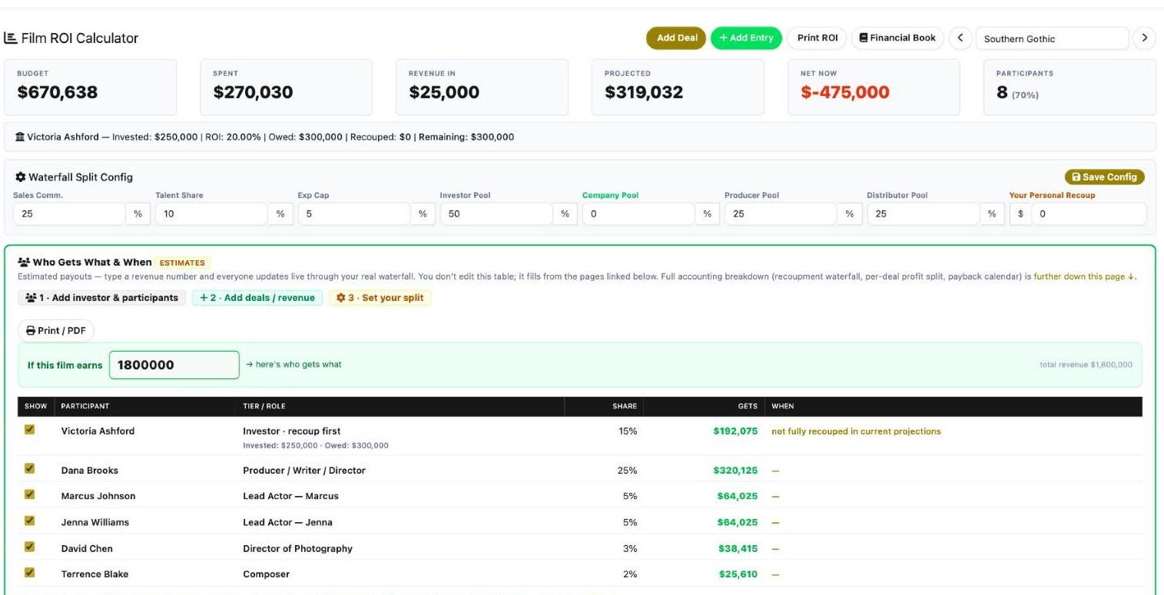Uncheck the David Chen show checkbox
Screen dimensions: 1164x595
tap(30, 547)
